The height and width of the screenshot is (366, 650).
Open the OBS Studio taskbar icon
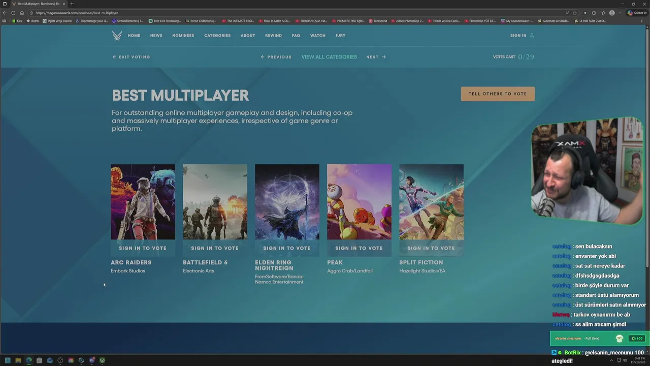tap(60, 360)
